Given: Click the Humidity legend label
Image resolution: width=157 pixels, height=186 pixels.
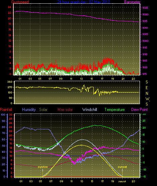Looking at the screenshot, I should (29, 110).
